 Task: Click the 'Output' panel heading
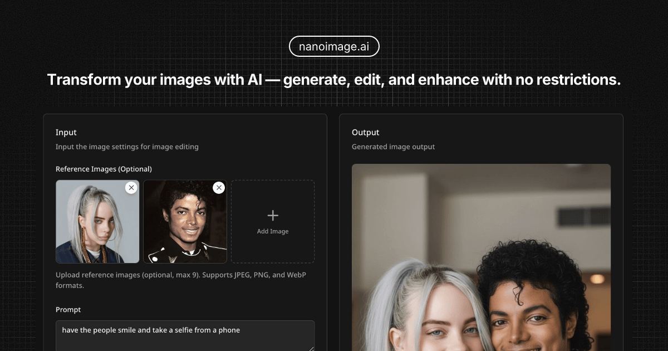coord(365,133)
